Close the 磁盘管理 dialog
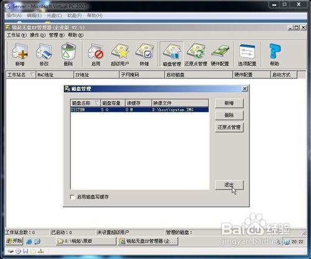The height and width of the screenshot is (259, 311). click(244, 89)
